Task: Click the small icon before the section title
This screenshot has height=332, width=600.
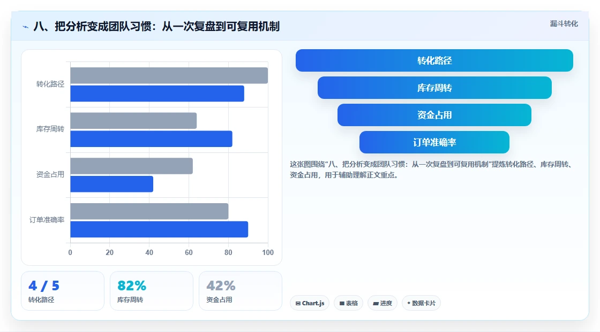Action: (26, 27)
